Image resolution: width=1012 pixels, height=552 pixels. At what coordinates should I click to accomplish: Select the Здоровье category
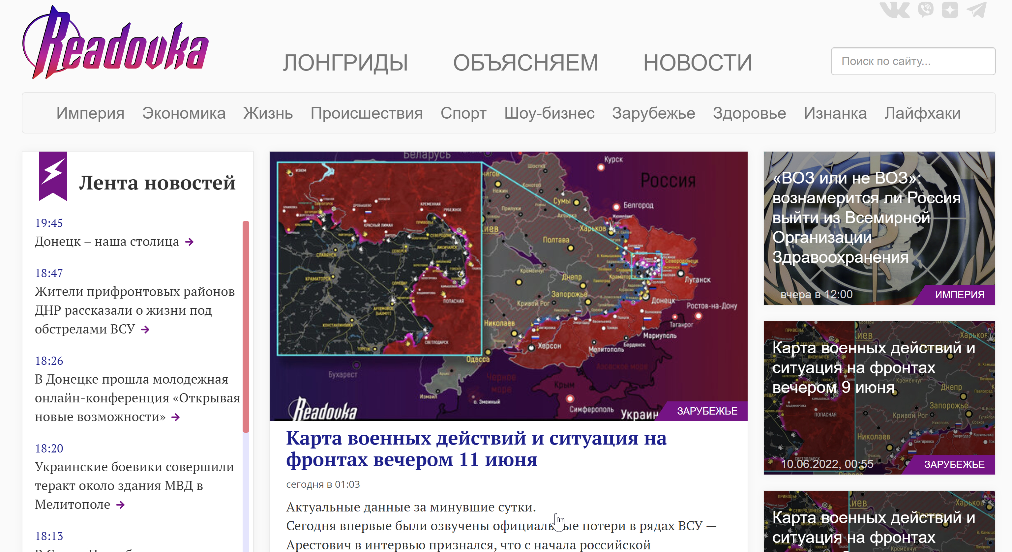[750, 113]
